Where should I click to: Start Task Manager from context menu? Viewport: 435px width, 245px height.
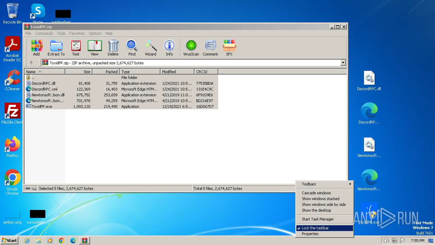[325, 219]
